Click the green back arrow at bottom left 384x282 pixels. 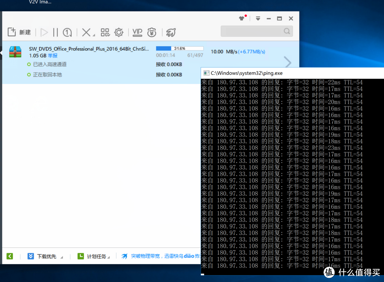(10, 256)
